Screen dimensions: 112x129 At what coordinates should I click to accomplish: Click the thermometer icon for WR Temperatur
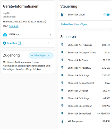(62, 121)
